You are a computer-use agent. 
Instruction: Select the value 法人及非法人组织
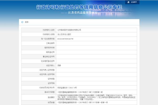coord(64,34)
